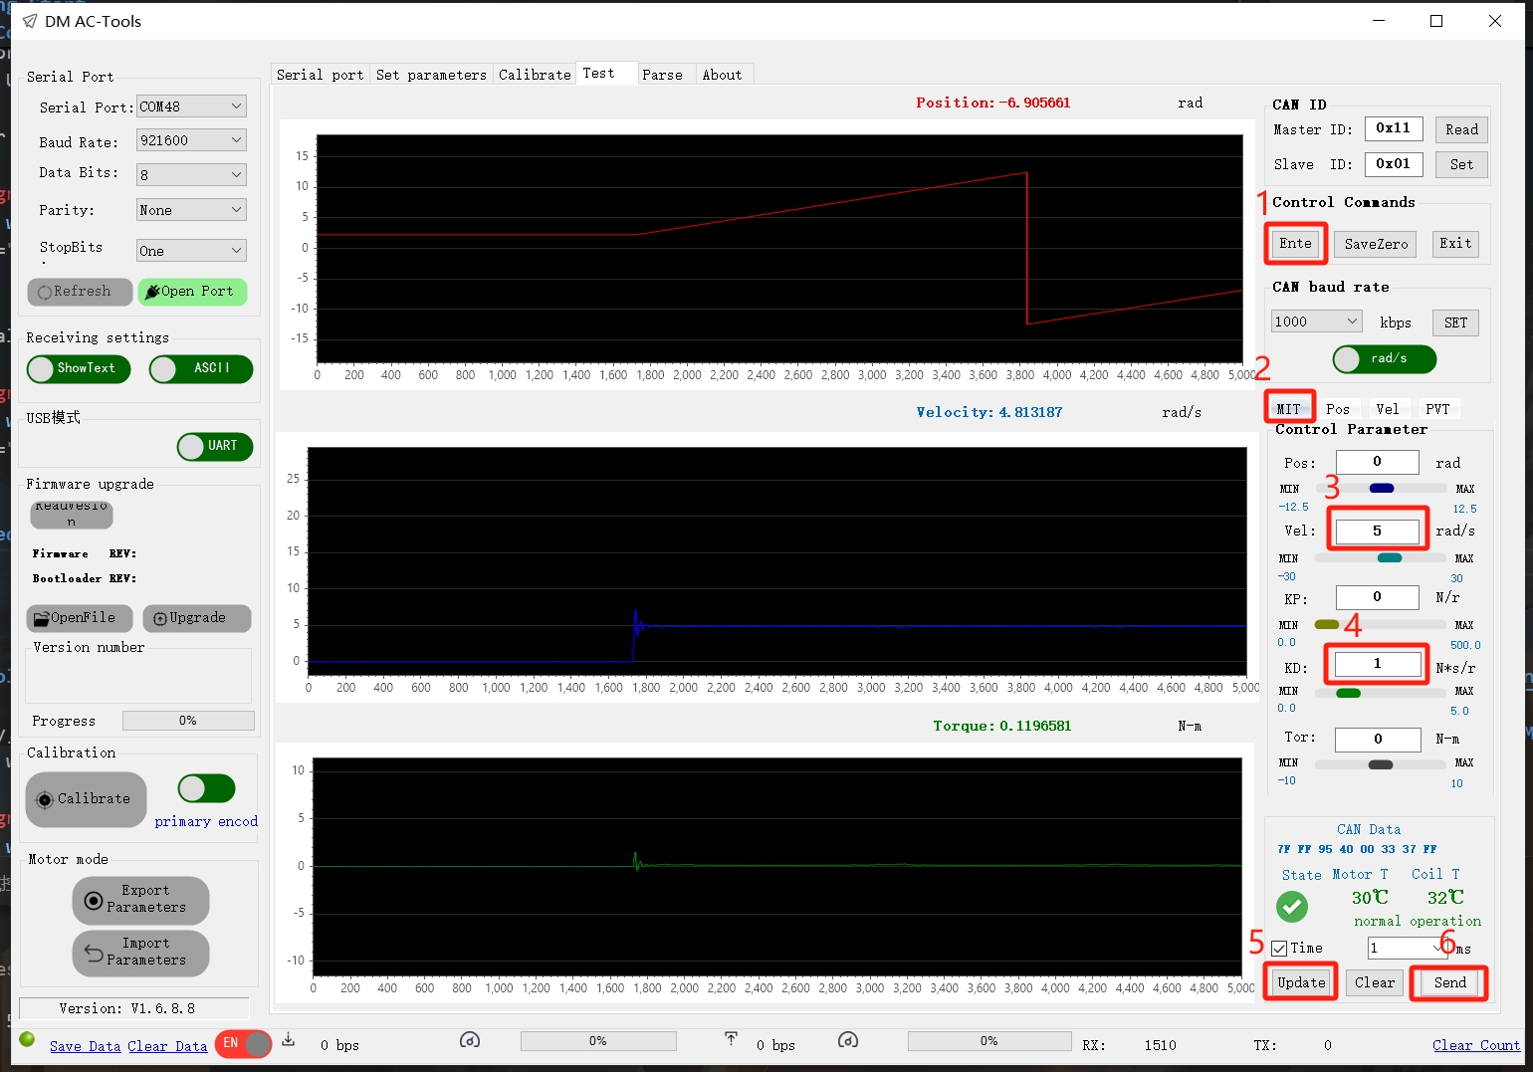The width and height of the screenshot is (1533, 1072).
Task: Click the Upgrade button
Action: [196, 618]
